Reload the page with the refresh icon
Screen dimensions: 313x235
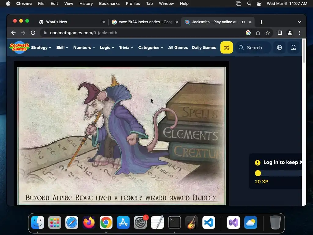33,33
